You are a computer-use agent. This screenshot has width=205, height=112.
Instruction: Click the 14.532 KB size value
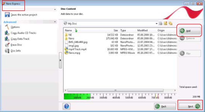[113, 35]
